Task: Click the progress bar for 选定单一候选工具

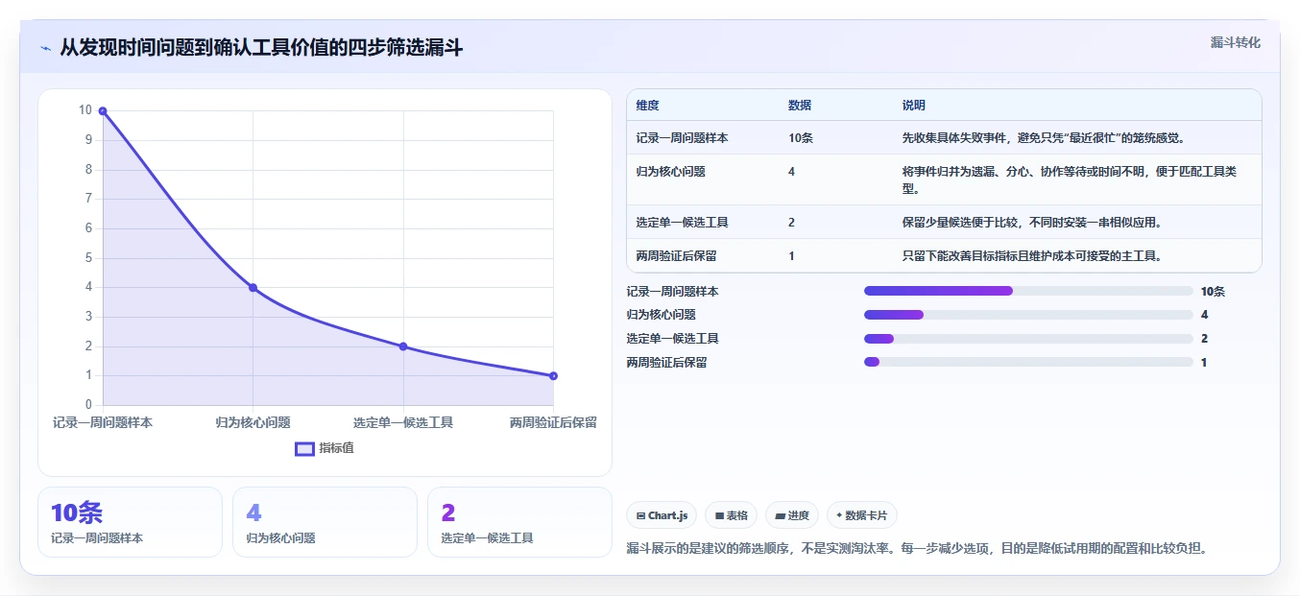Action: [1028, 339]
